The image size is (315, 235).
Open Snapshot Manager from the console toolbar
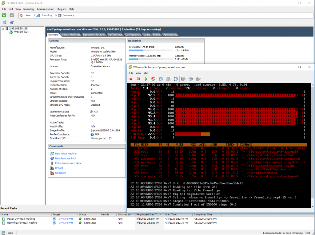176,79
